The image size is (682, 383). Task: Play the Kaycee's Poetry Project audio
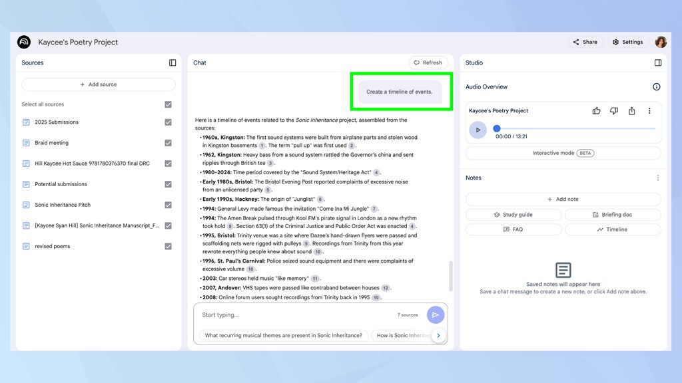pyautogui.click(x=478, y=130)
